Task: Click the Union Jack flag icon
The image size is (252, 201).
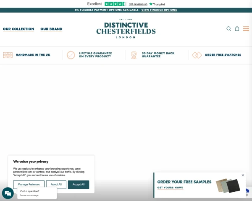Action: point(8,55)
